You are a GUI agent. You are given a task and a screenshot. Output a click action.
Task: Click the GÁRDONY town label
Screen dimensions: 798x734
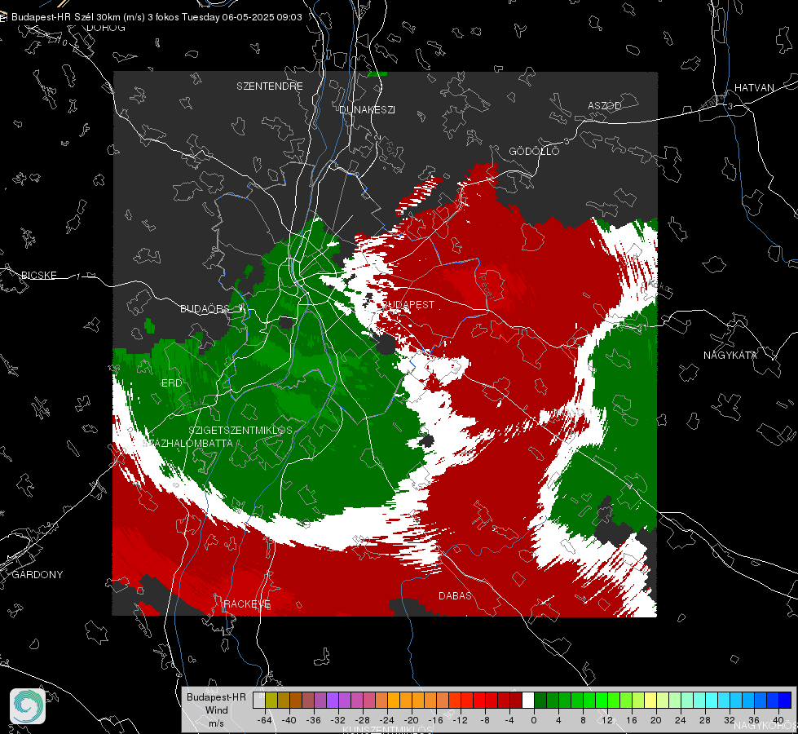(x=37, y=575)
